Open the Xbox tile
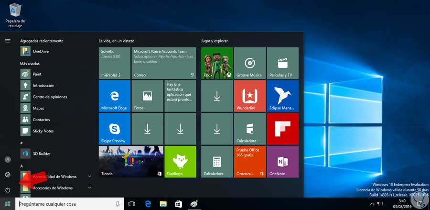Image resolution: width=430 pixels, height=210 pixels. tap(217, 63)
